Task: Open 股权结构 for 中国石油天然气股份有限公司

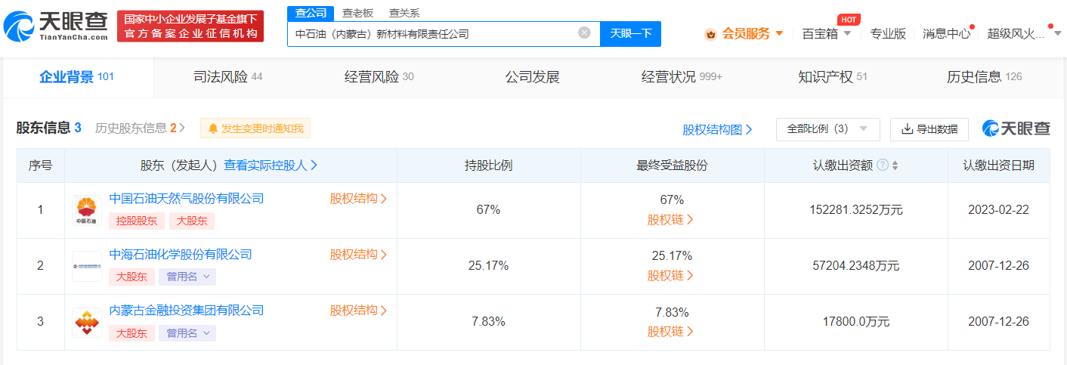Action: coord(358,199)
